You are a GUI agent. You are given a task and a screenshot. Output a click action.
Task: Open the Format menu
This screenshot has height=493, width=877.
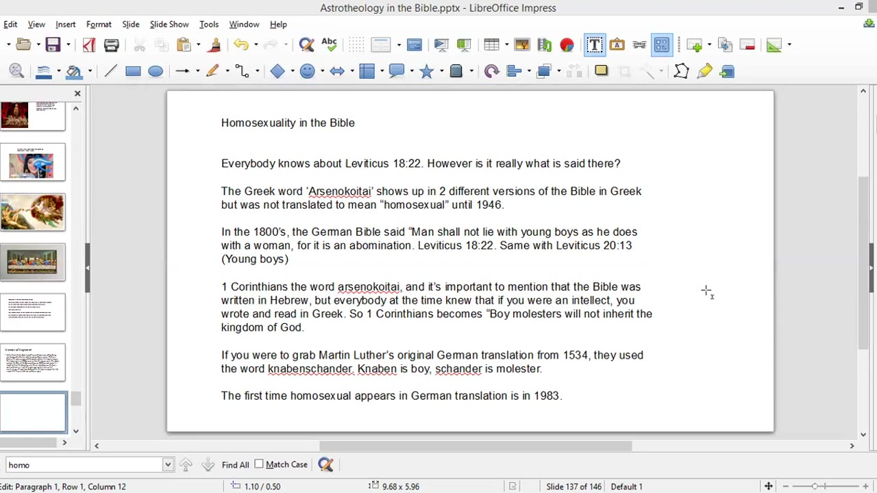point(99,24)
